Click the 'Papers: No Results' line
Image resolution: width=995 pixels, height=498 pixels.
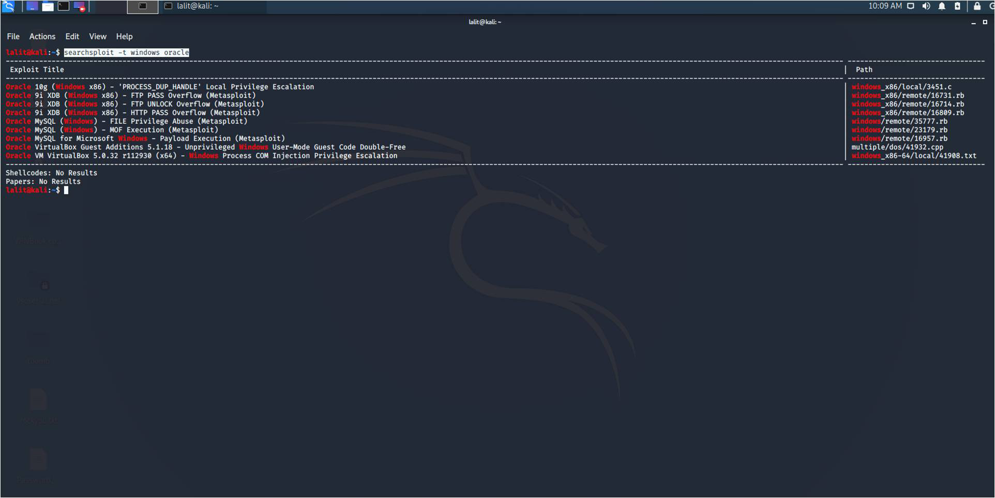click(x=43, y=182)
